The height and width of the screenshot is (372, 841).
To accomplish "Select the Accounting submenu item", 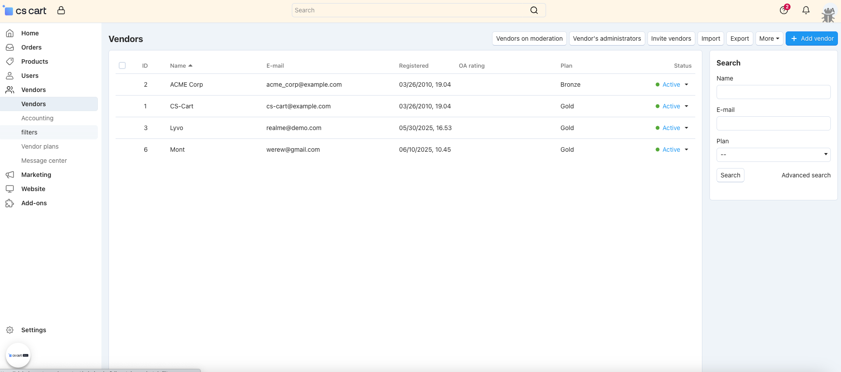I will point(37,118).
